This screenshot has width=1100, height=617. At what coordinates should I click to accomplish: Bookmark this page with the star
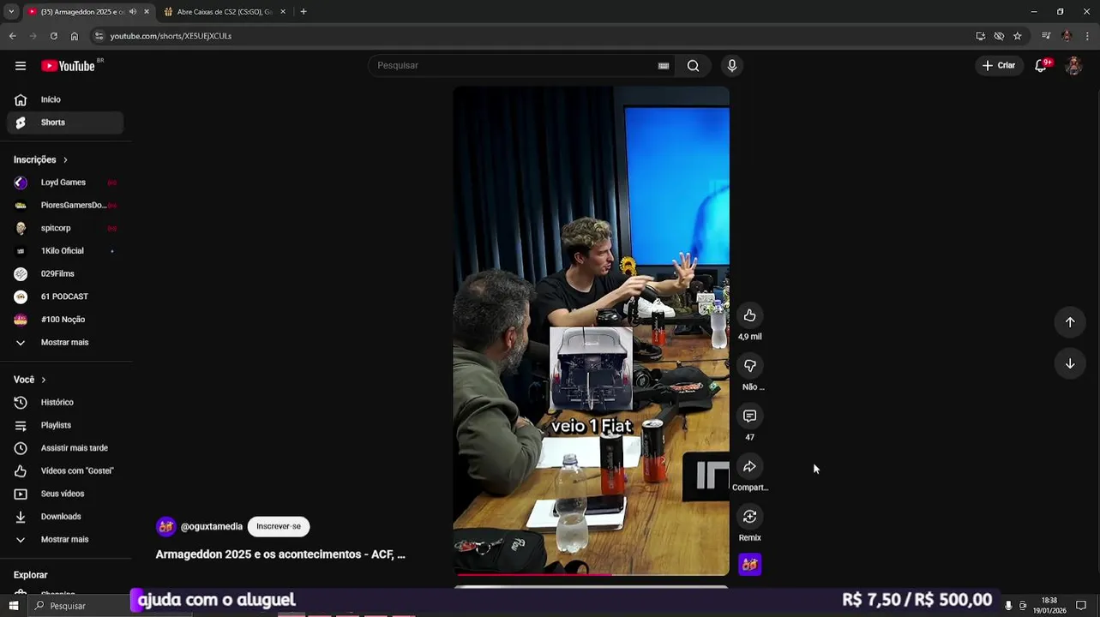click(1018, 36)
